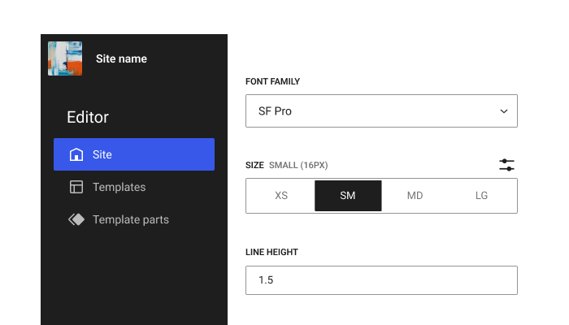
Task: Set font size to LG
Action: pos(482,196)
